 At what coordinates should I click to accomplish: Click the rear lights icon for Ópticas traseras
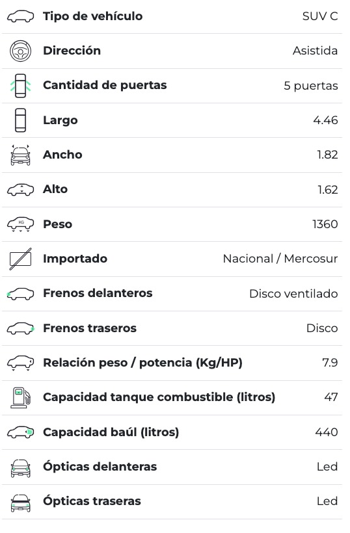pyautogui.click(x=20, y=503)
